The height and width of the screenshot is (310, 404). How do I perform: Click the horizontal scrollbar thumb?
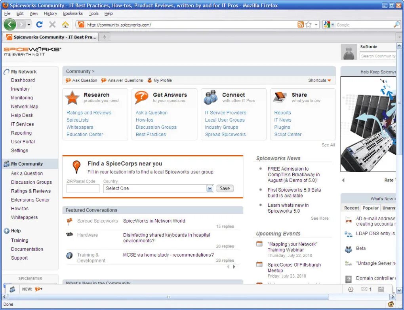(168, 297)
